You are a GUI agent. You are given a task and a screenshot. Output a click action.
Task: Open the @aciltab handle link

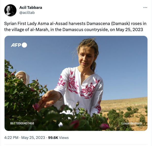coord(27,13)
